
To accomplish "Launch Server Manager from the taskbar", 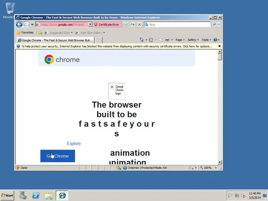I will (23, 195).
